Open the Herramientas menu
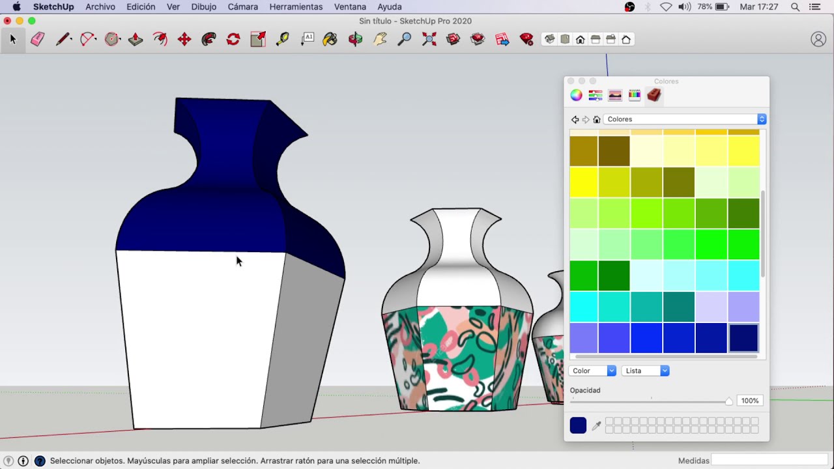The image size is (834, 469). point(296,7)
